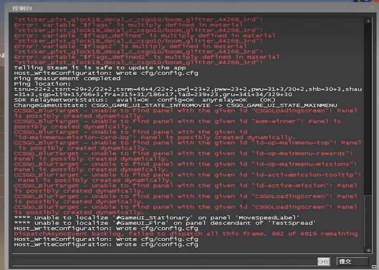Click the CHS input language indicator
Screen dimensions: 379x270
323,262
